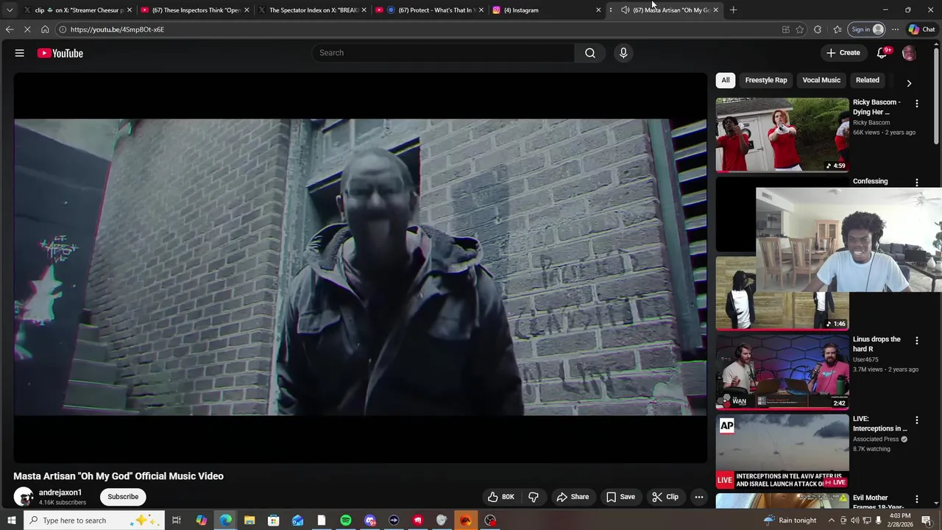Like the video with thumbs up
This screenshot has width=942, height=530.
500,497
